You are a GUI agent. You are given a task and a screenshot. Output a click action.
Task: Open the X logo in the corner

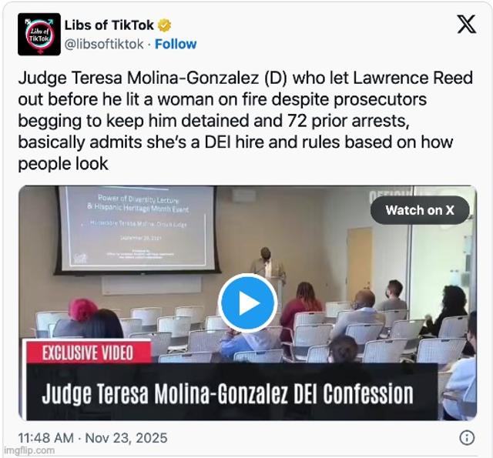(x=466, y=24)
